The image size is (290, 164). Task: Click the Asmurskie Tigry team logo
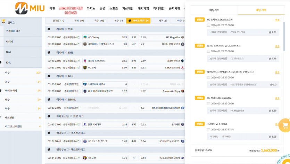(x=183, y=91)
